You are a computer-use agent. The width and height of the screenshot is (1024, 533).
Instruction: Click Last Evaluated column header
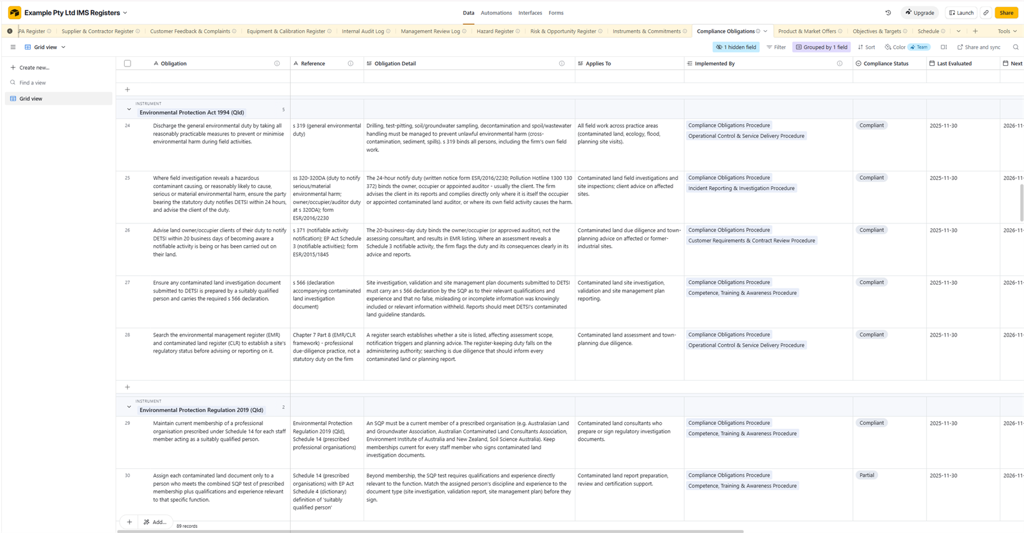coord(963,63)
